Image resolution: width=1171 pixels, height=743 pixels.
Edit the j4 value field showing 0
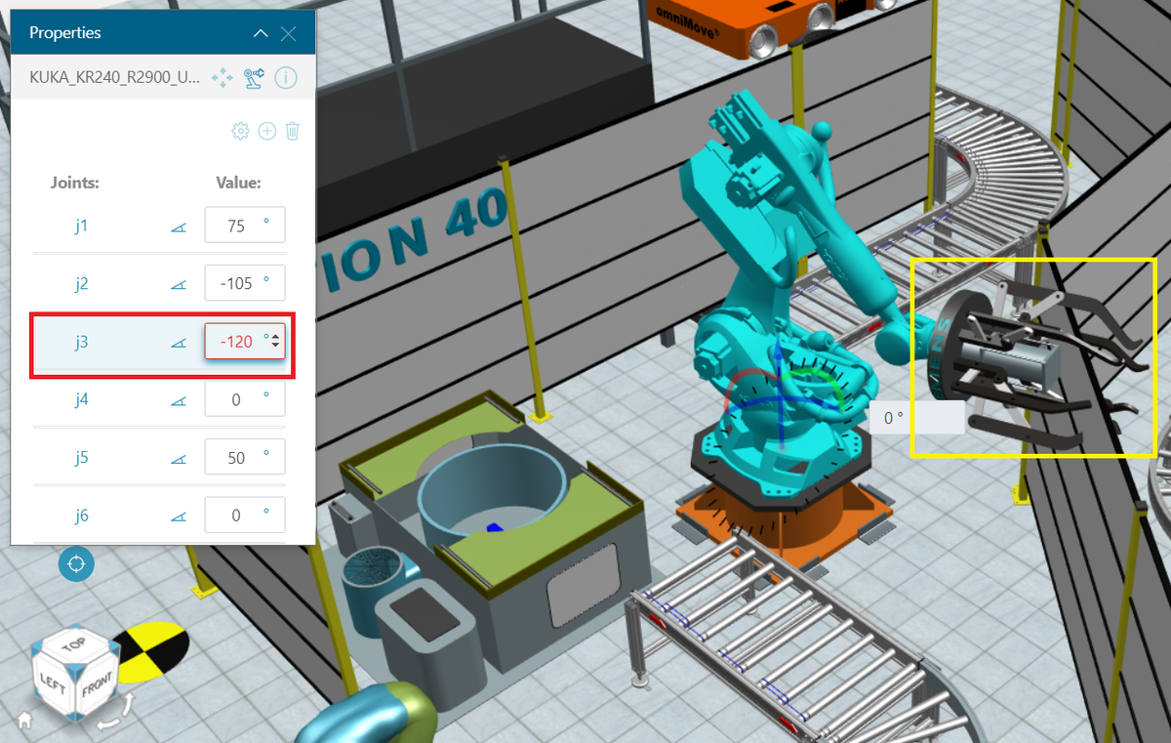[245, 398]
